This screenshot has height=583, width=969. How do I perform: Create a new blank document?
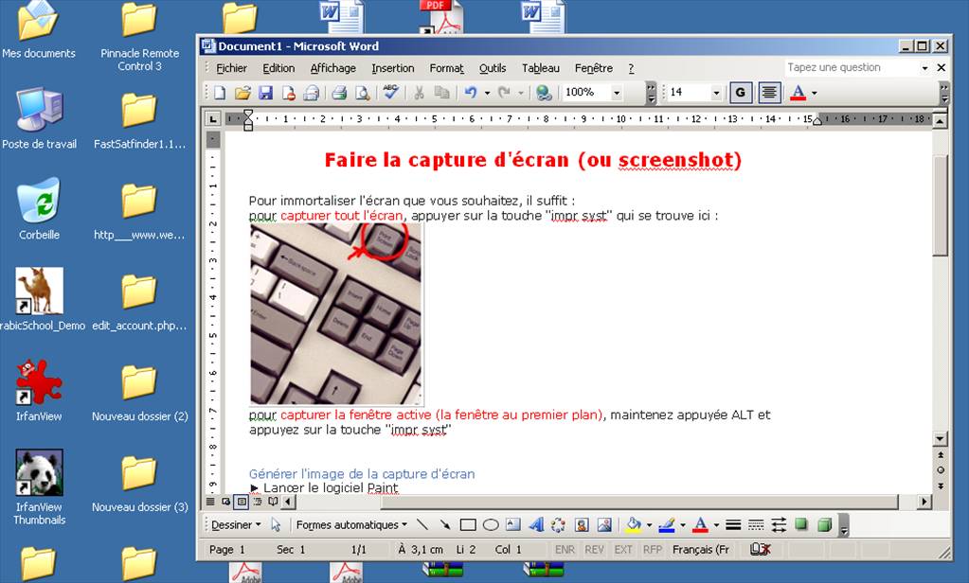(x=220, y=93)
